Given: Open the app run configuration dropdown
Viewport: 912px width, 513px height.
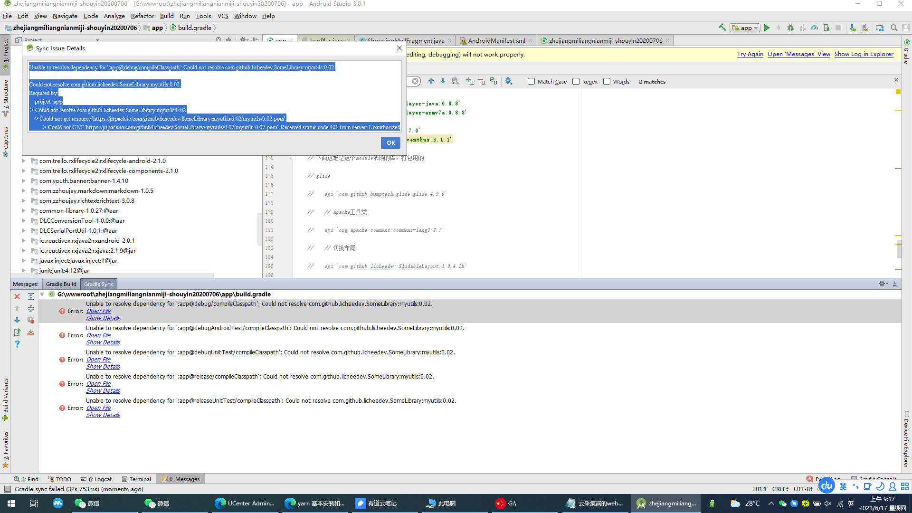Looking at the screenshot, I should pos(745,28).
